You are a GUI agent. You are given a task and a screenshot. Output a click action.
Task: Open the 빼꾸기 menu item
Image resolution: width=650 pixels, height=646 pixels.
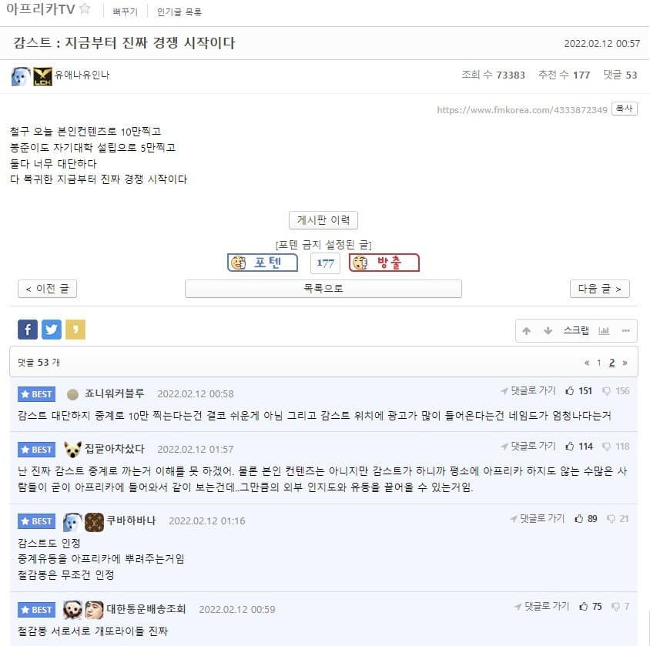click(125, 12)
